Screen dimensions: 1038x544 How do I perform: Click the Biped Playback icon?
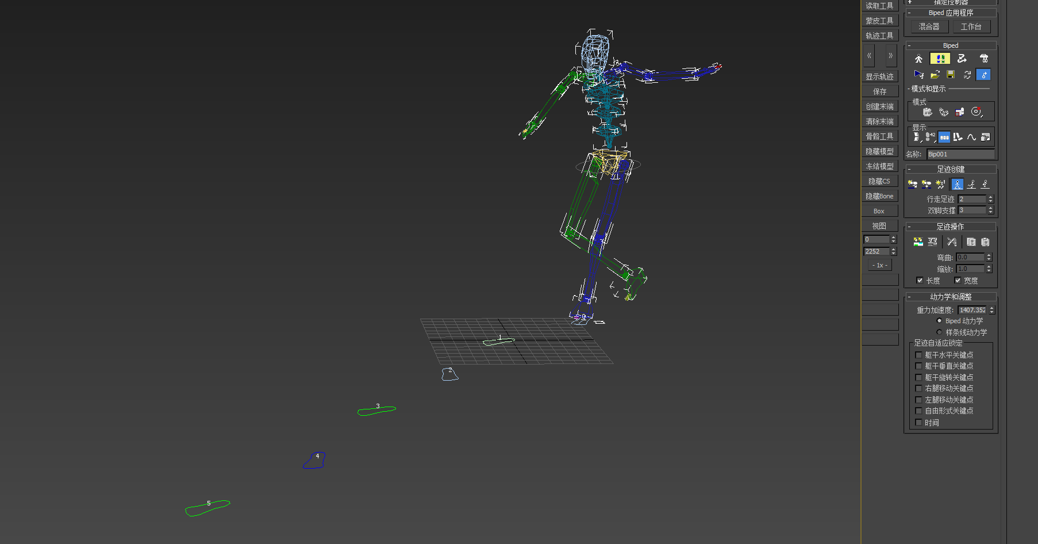click(x=918, y=75)
